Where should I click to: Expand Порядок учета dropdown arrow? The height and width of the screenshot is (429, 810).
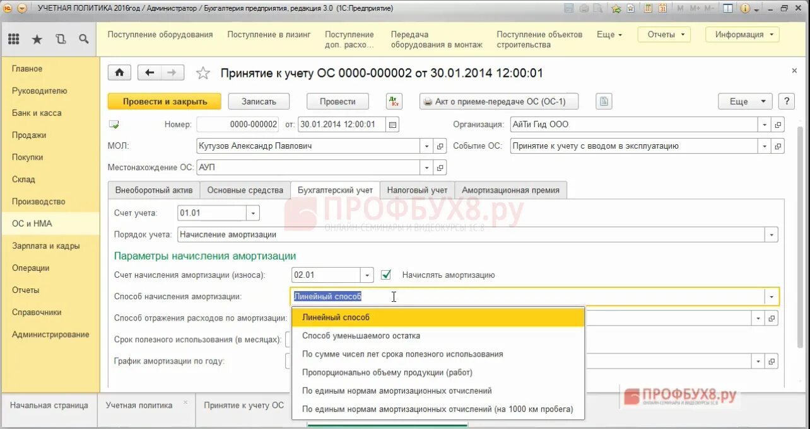pos(771,235)
